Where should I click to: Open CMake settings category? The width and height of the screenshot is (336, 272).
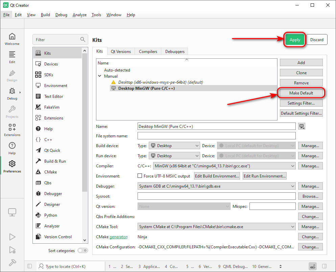(x=57, y=172)
